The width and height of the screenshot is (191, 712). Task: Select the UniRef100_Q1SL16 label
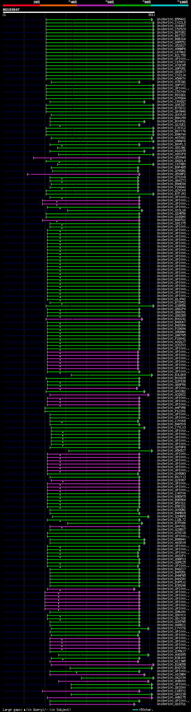pyautogui.click(x=171, y=210)
